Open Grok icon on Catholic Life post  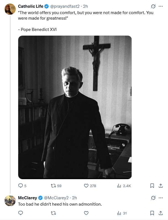click(x=153, y=6)
